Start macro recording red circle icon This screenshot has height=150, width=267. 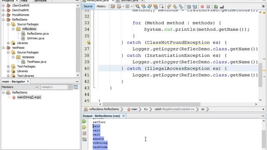coord(202,7)
